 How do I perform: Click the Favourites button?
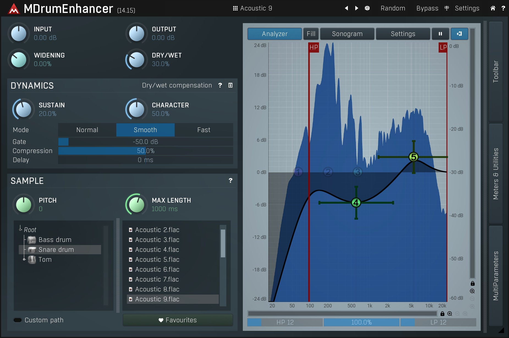click(178, 320)
